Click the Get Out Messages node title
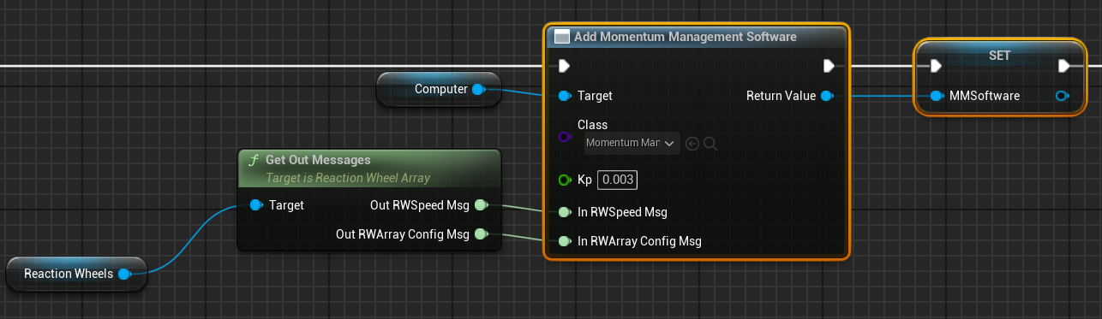 tap(318, 160)
